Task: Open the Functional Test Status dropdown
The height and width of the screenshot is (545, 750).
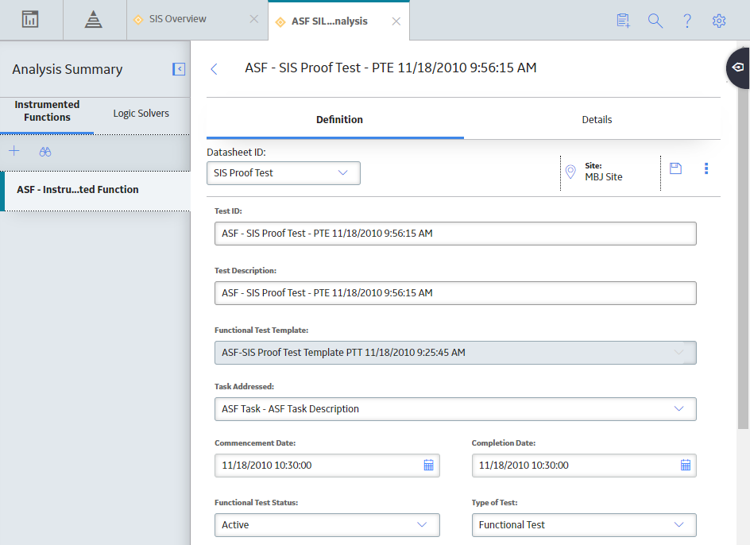Action: pos(327,525)
